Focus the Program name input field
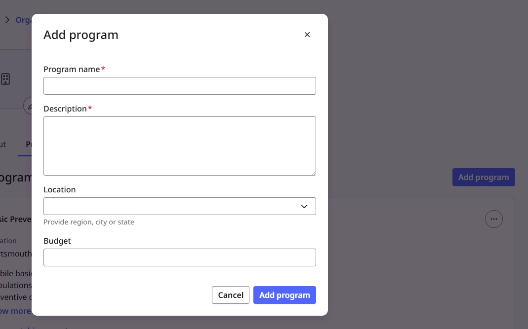Screen dimensions: 528x329 [179, 86]
